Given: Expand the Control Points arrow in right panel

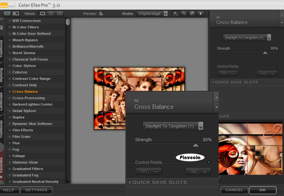Looking at the screenshot, I should 275,66.
